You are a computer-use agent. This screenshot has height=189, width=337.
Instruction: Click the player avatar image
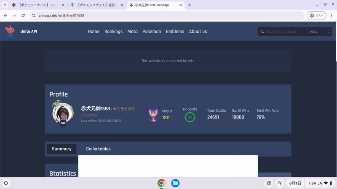pos(63,113)
